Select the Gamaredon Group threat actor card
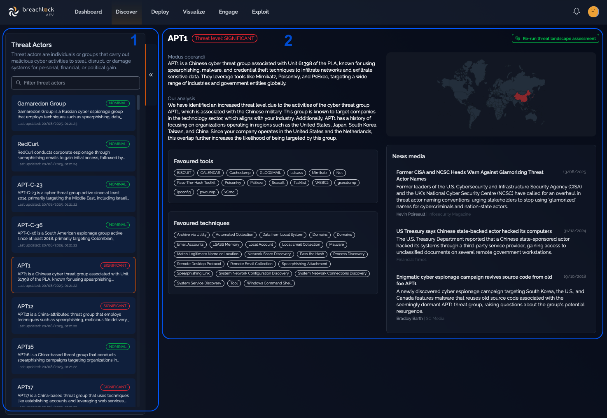This screenshot has height=418, width=607. pyautogui.click(x=74, y=113)
